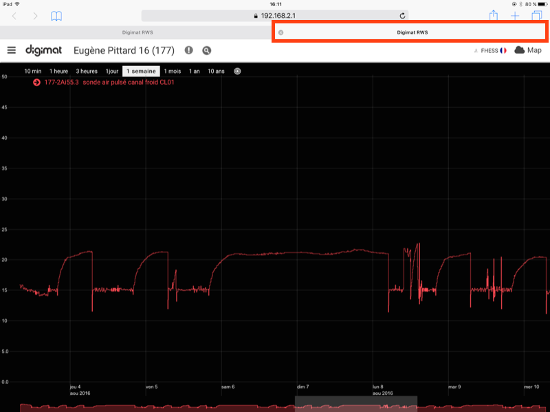
Task: Click the French flag language icon
Action: coord(503,50)
